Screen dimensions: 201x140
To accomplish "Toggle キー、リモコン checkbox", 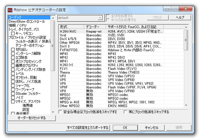I will tap(13, 34).
